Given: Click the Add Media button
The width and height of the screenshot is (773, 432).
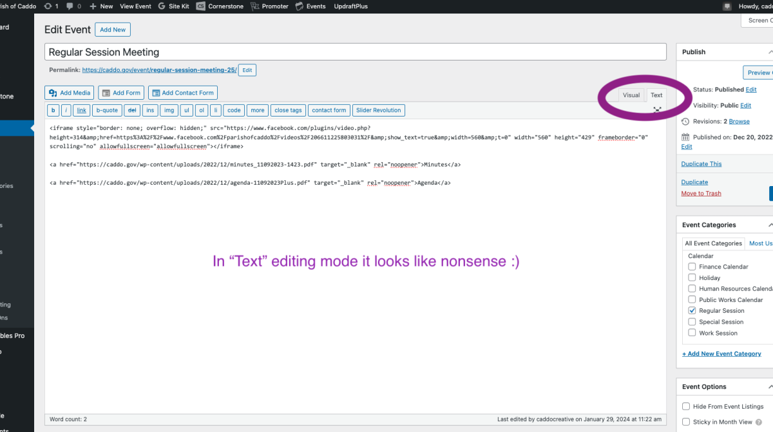Looking at the screenshot, I should [x=70, y=93].
